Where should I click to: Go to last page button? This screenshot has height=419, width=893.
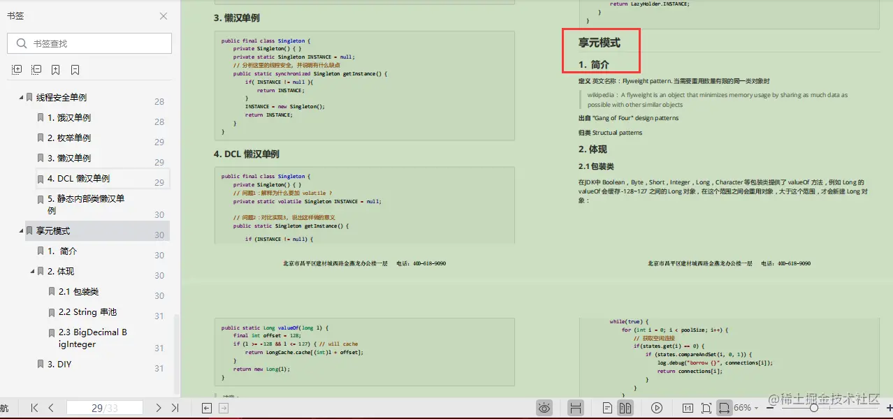[175, 408]
